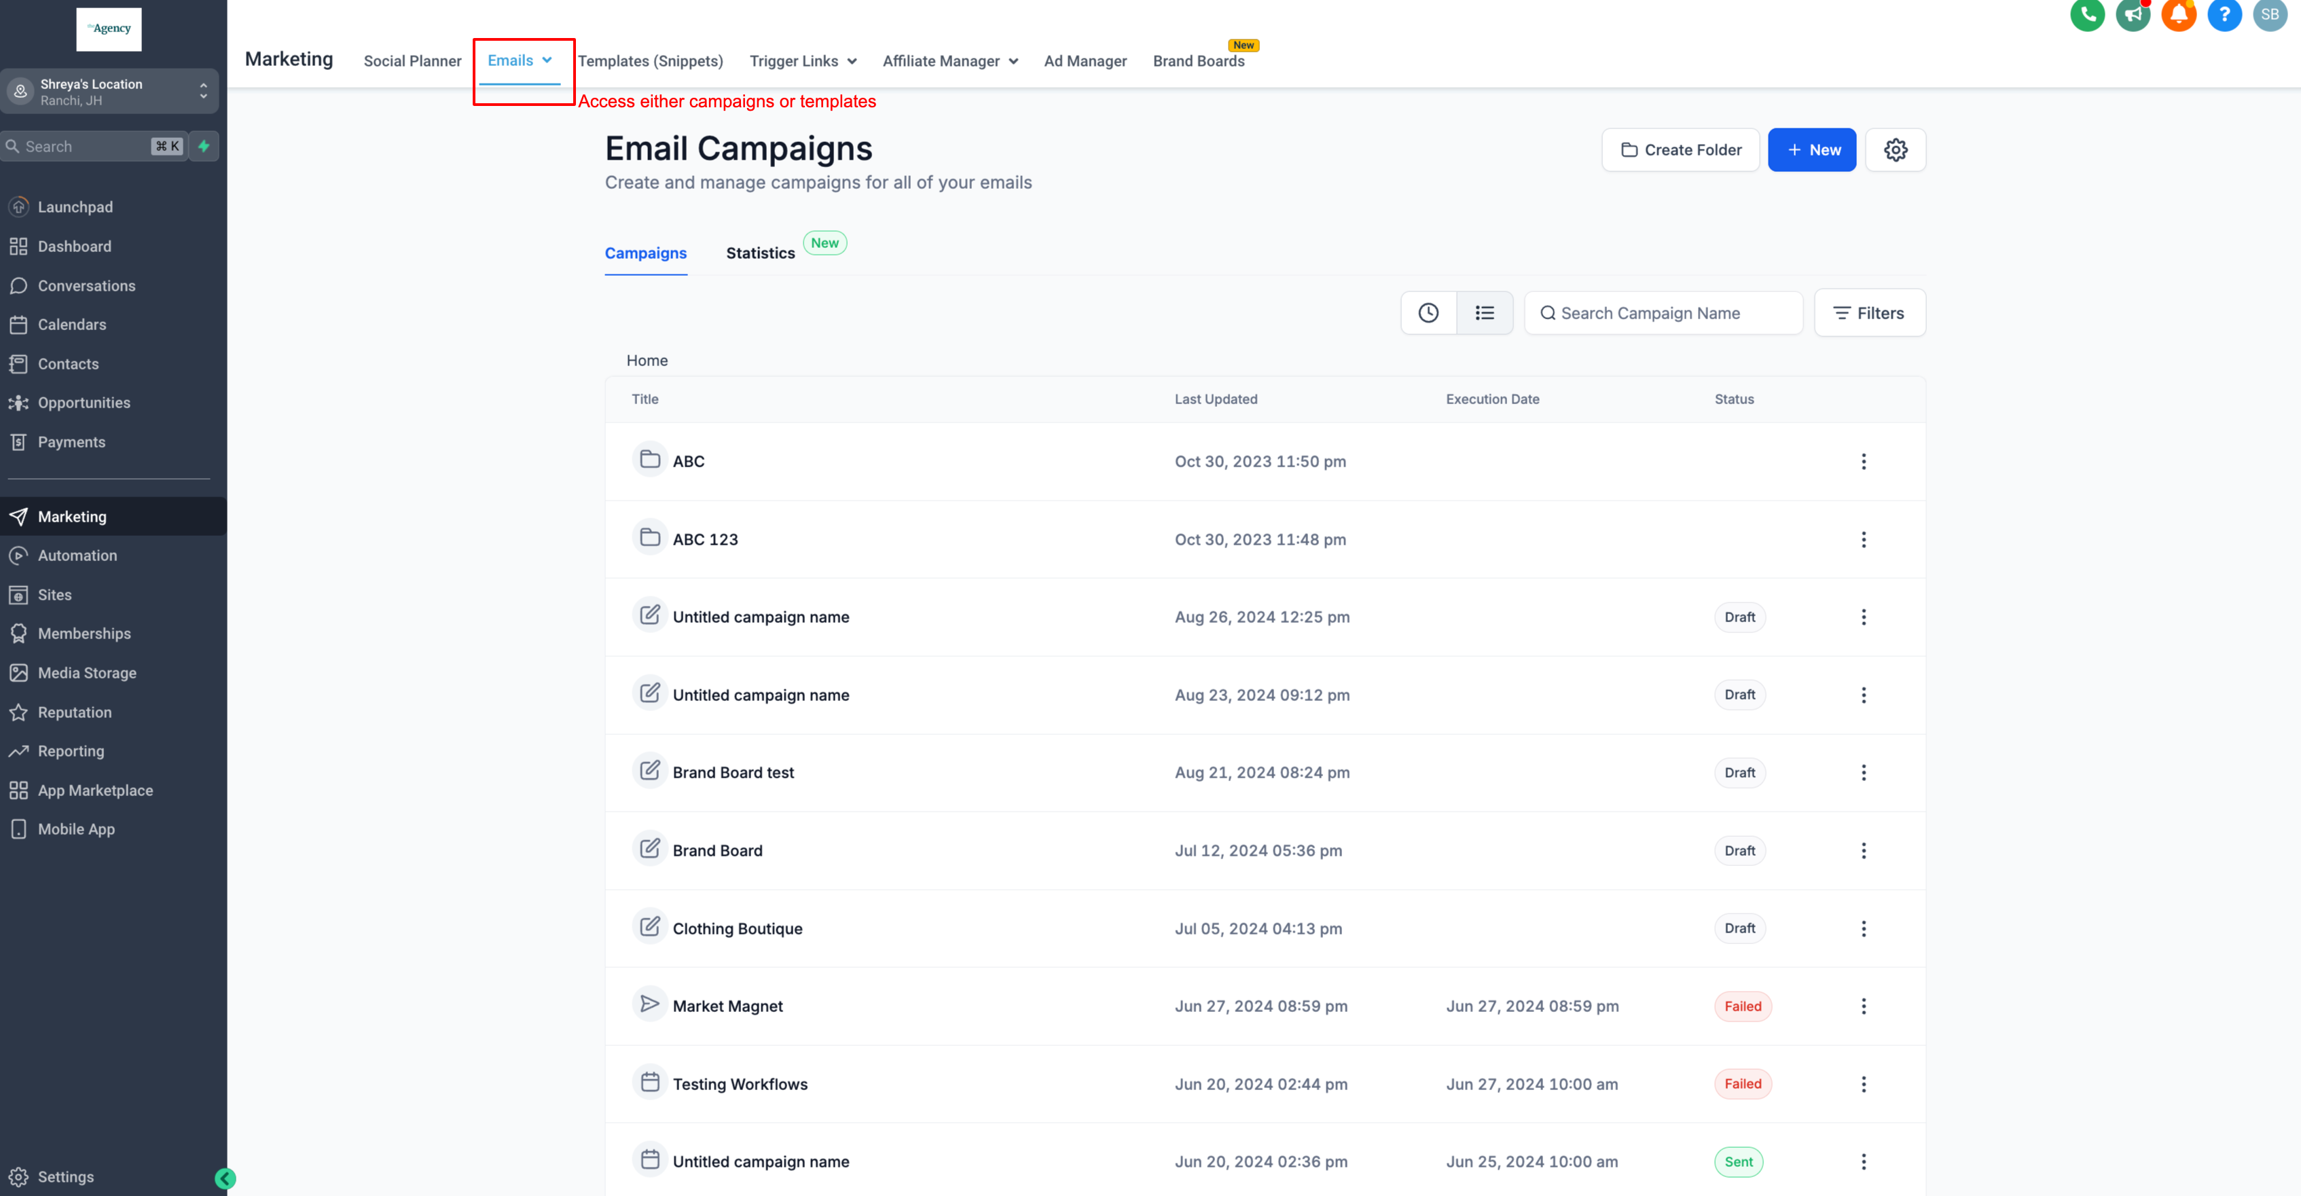Open the megaphone announcements icon
Screen dimensions: 2301x1196
[x=2132, y=14]
